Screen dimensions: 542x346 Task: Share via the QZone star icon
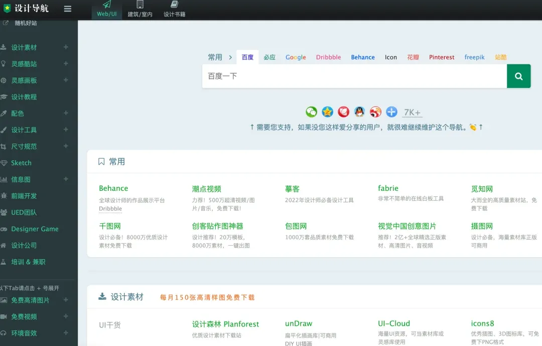click(327, 112)
